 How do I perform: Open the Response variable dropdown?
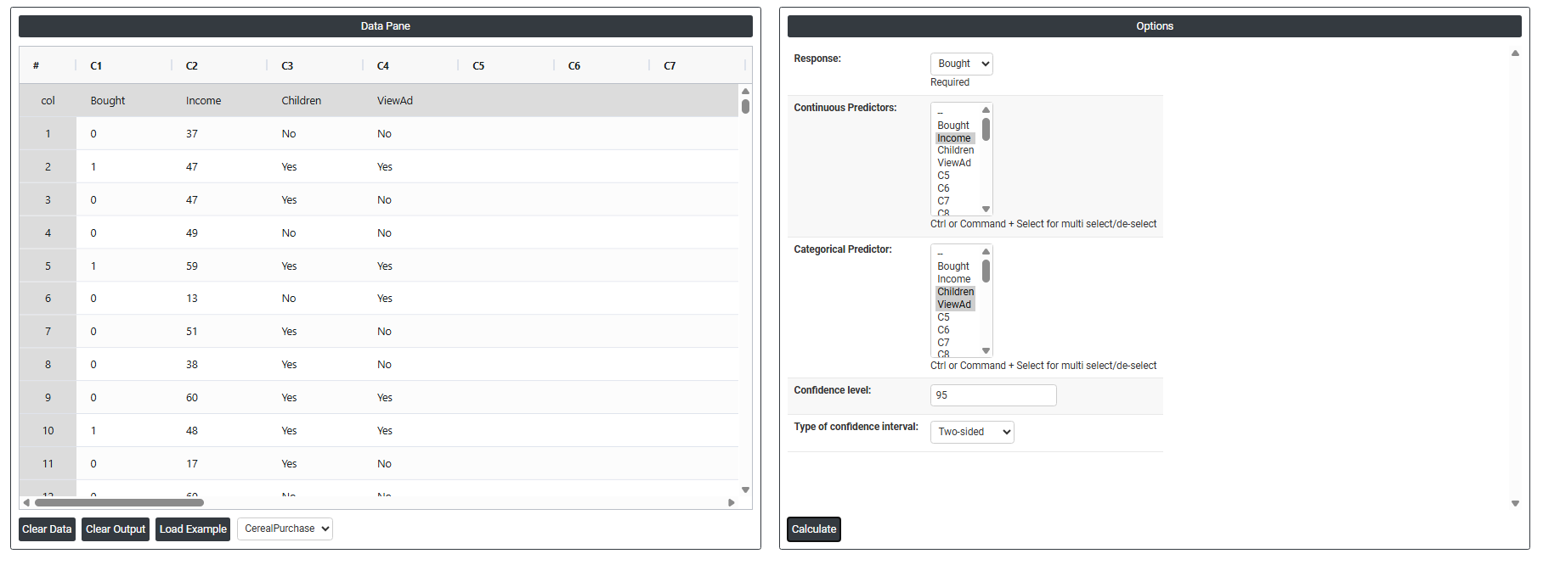[x=961, y=64]
